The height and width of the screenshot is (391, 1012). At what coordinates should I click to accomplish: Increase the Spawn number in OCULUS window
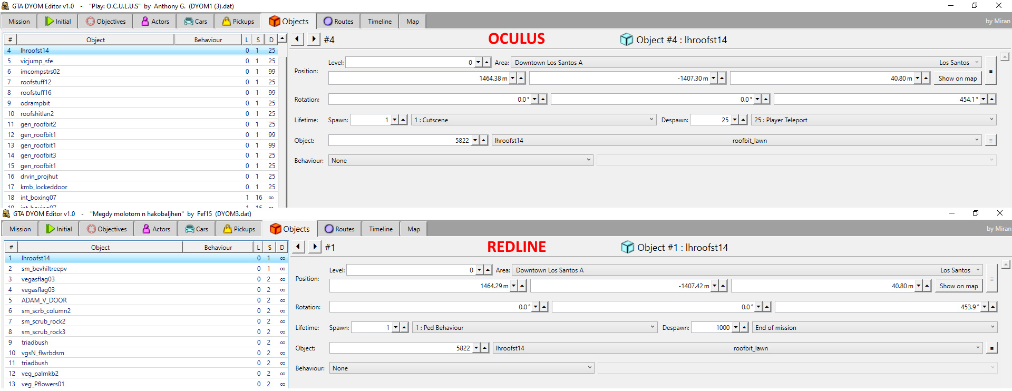pyautogui.click(x=403, y=120)
